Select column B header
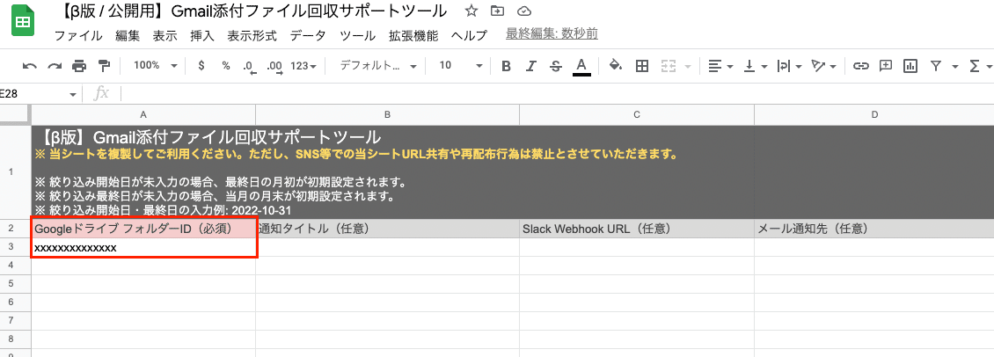 coord(387,115)
